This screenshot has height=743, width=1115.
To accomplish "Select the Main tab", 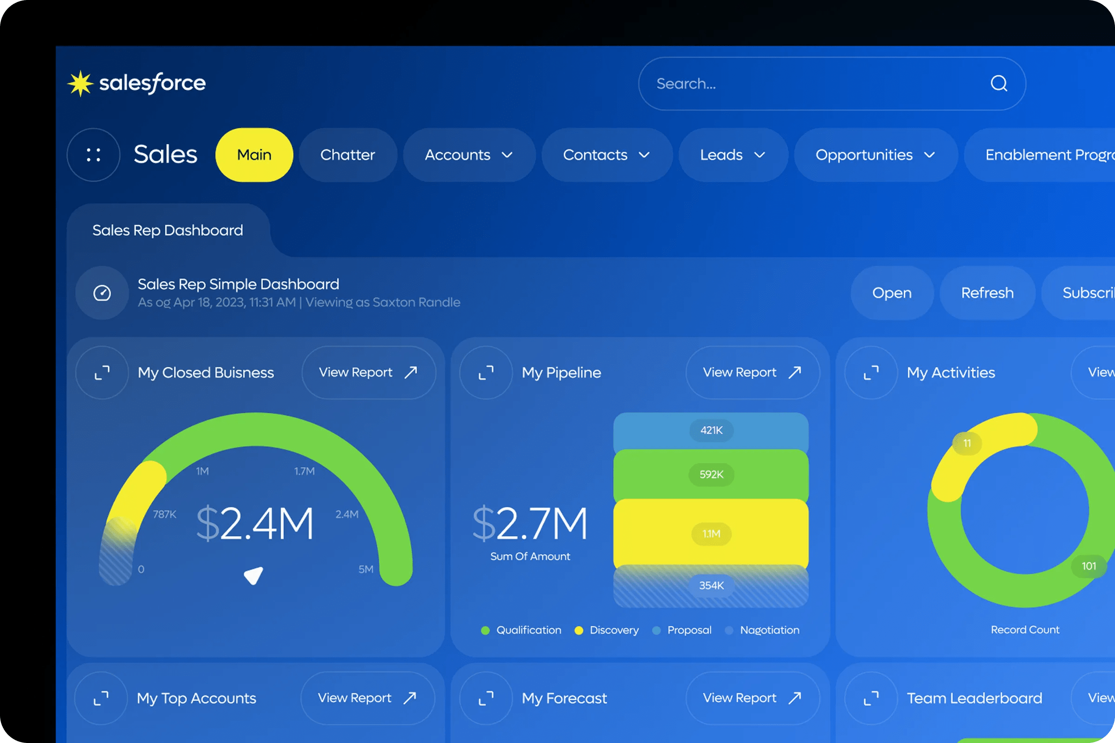I will point(254,155).
